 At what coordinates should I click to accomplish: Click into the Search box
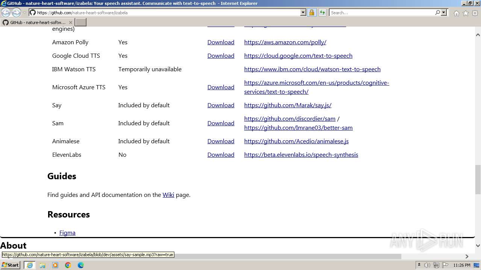[381, 12]
